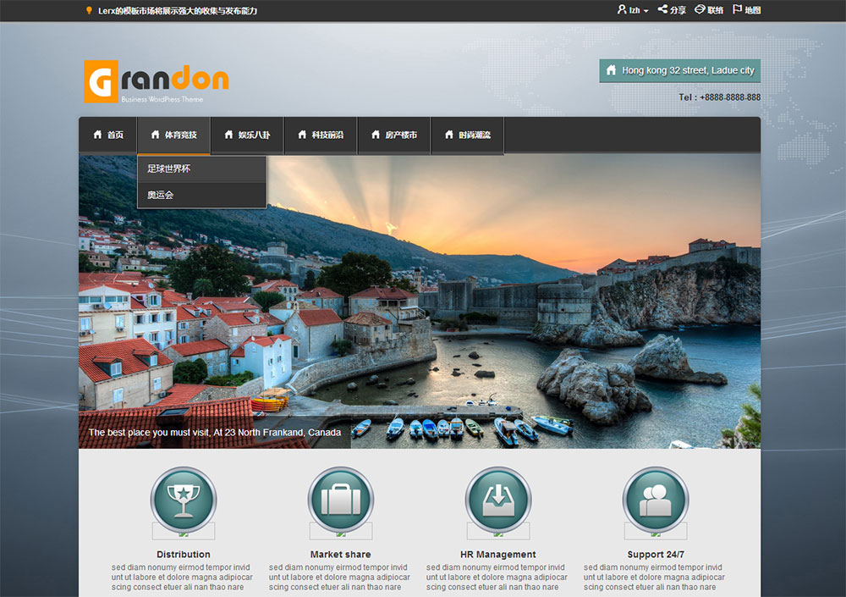Click the Market share briefcase icon
Image resolution: width=846 pixels, height=597 pixels.
coord(341,500)
